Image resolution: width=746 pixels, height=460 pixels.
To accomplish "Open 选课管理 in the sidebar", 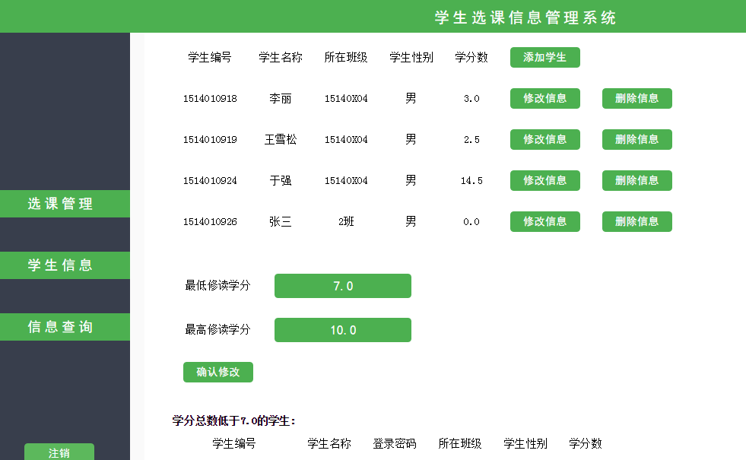I will point(65,204).
